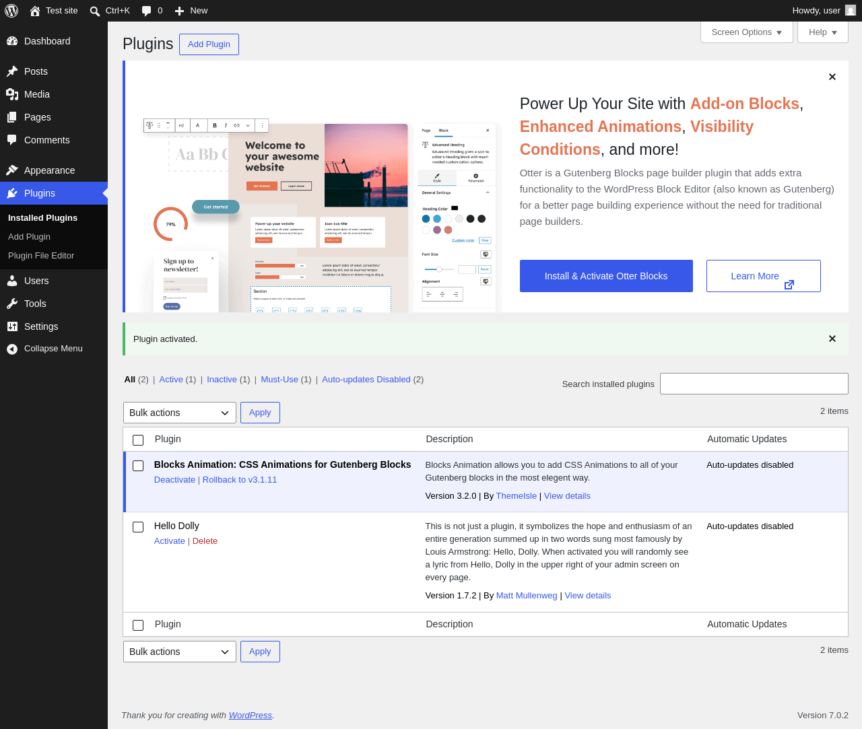Click the Pages icon in sidebar
This screenshot has width=862, height=729.
12,117
